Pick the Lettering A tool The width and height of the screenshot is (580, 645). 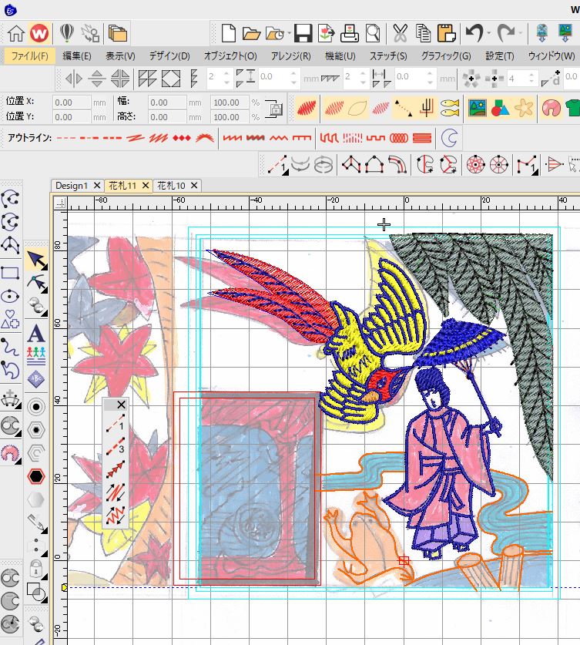(36, 333)
